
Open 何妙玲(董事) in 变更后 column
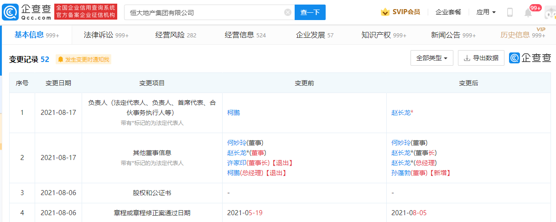click(x=410, y=143)
